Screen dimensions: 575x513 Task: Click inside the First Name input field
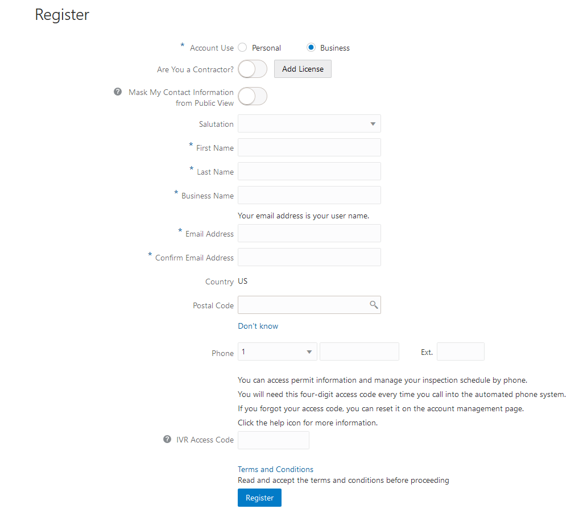coord(309,147)
